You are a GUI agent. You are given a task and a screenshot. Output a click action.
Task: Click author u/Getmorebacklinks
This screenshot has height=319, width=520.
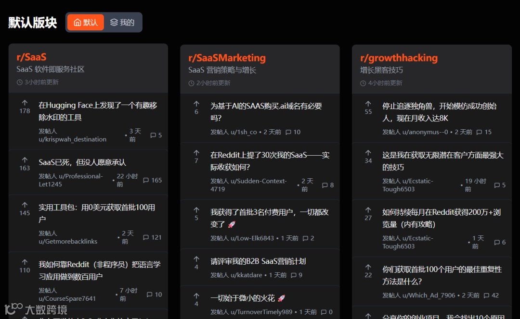(x=68, y=242)
